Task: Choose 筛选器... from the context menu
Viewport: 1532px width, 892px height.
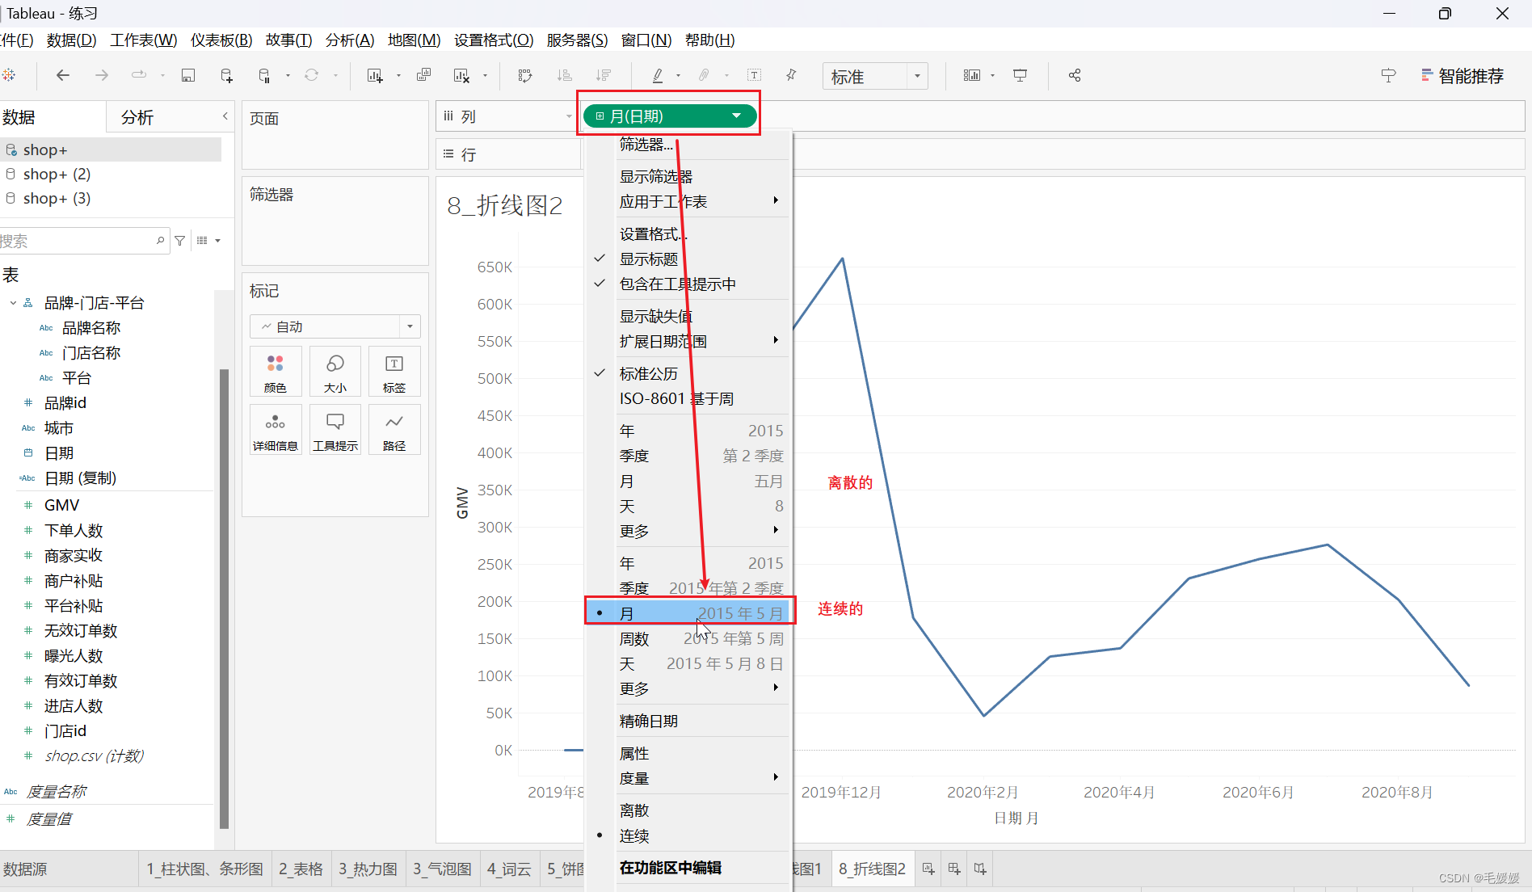Action: tap(688, 145)
